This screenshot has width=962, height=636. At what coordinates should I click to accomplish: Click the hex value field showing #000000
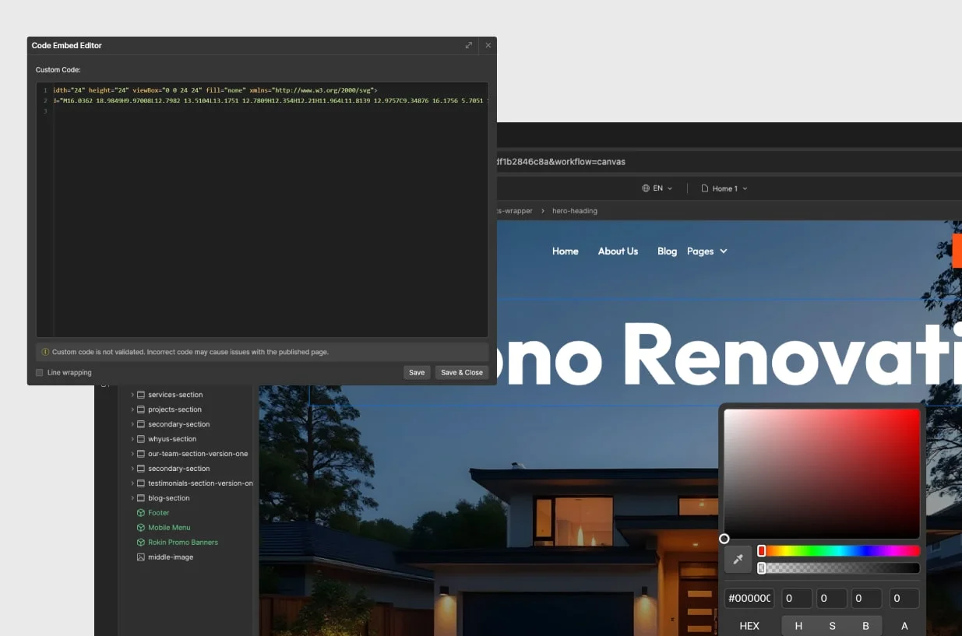click(x=749, y=598)
